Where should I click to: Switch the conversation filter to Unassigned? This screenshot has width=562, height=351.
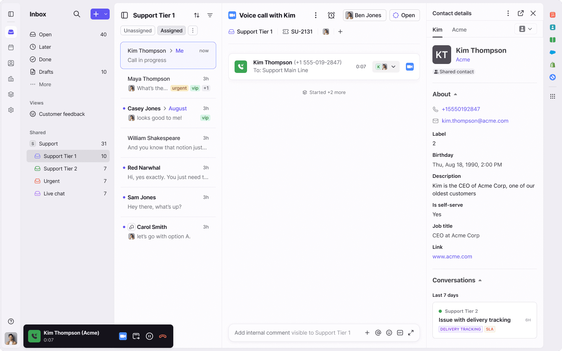[137, 30]
